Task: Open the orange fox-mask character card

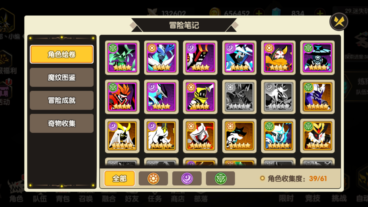Action: 278,57
